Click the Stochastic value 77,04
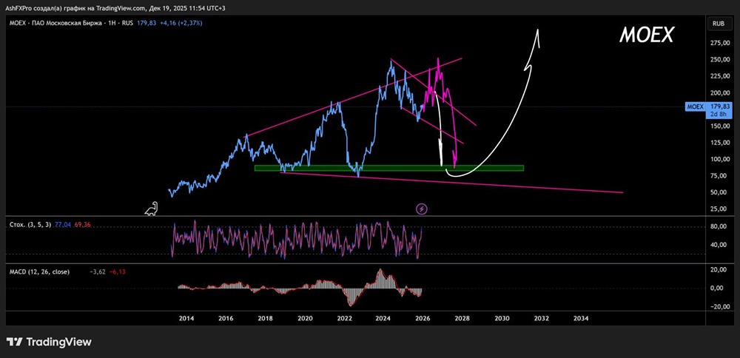Viewport: 740px width, 358px height. pyautogui.click(x=63, y=225)
